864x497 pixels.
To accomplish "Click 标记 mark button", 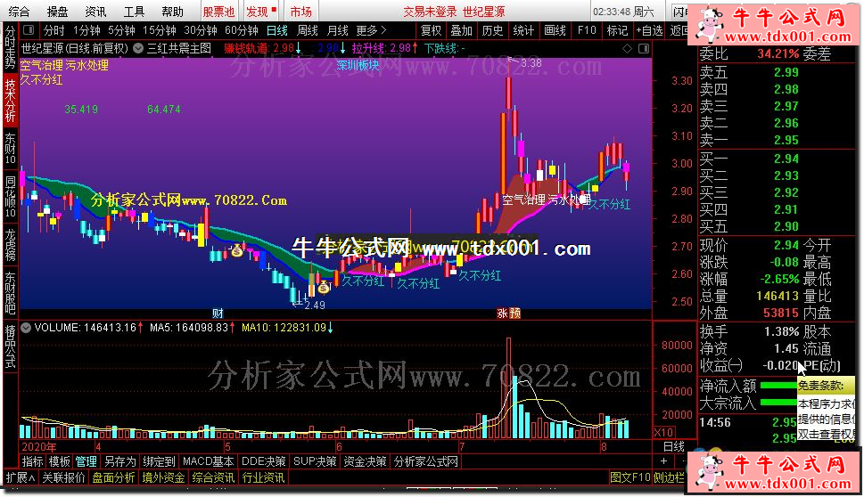I will pos(617,30).
